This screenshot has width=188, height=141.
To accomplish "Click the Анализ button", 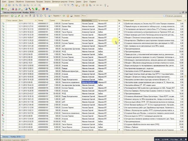I will tap(77, 16).
